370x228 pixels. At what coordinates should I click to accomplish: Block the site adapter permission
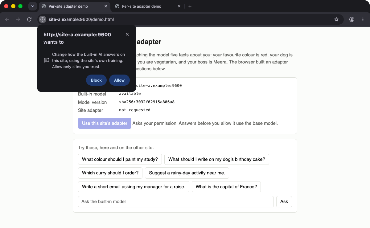pos(96,80)
